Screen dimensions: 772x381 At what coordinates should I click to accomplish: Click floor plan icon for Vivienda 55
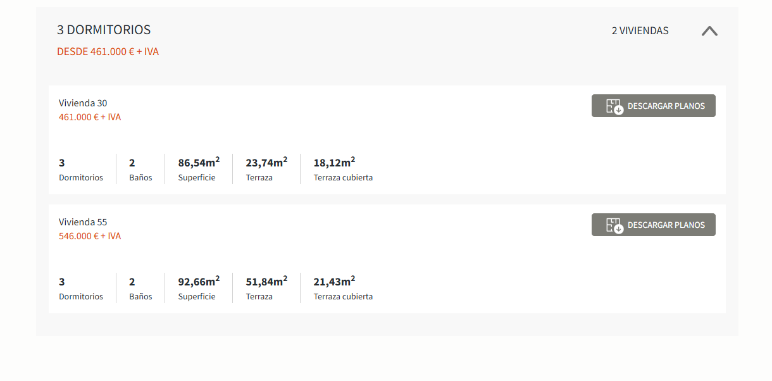pyautogui.click(x=614, y=225)
